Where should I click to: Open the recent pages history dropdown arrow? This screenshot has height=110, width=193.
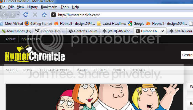click(x=18, y=15)
